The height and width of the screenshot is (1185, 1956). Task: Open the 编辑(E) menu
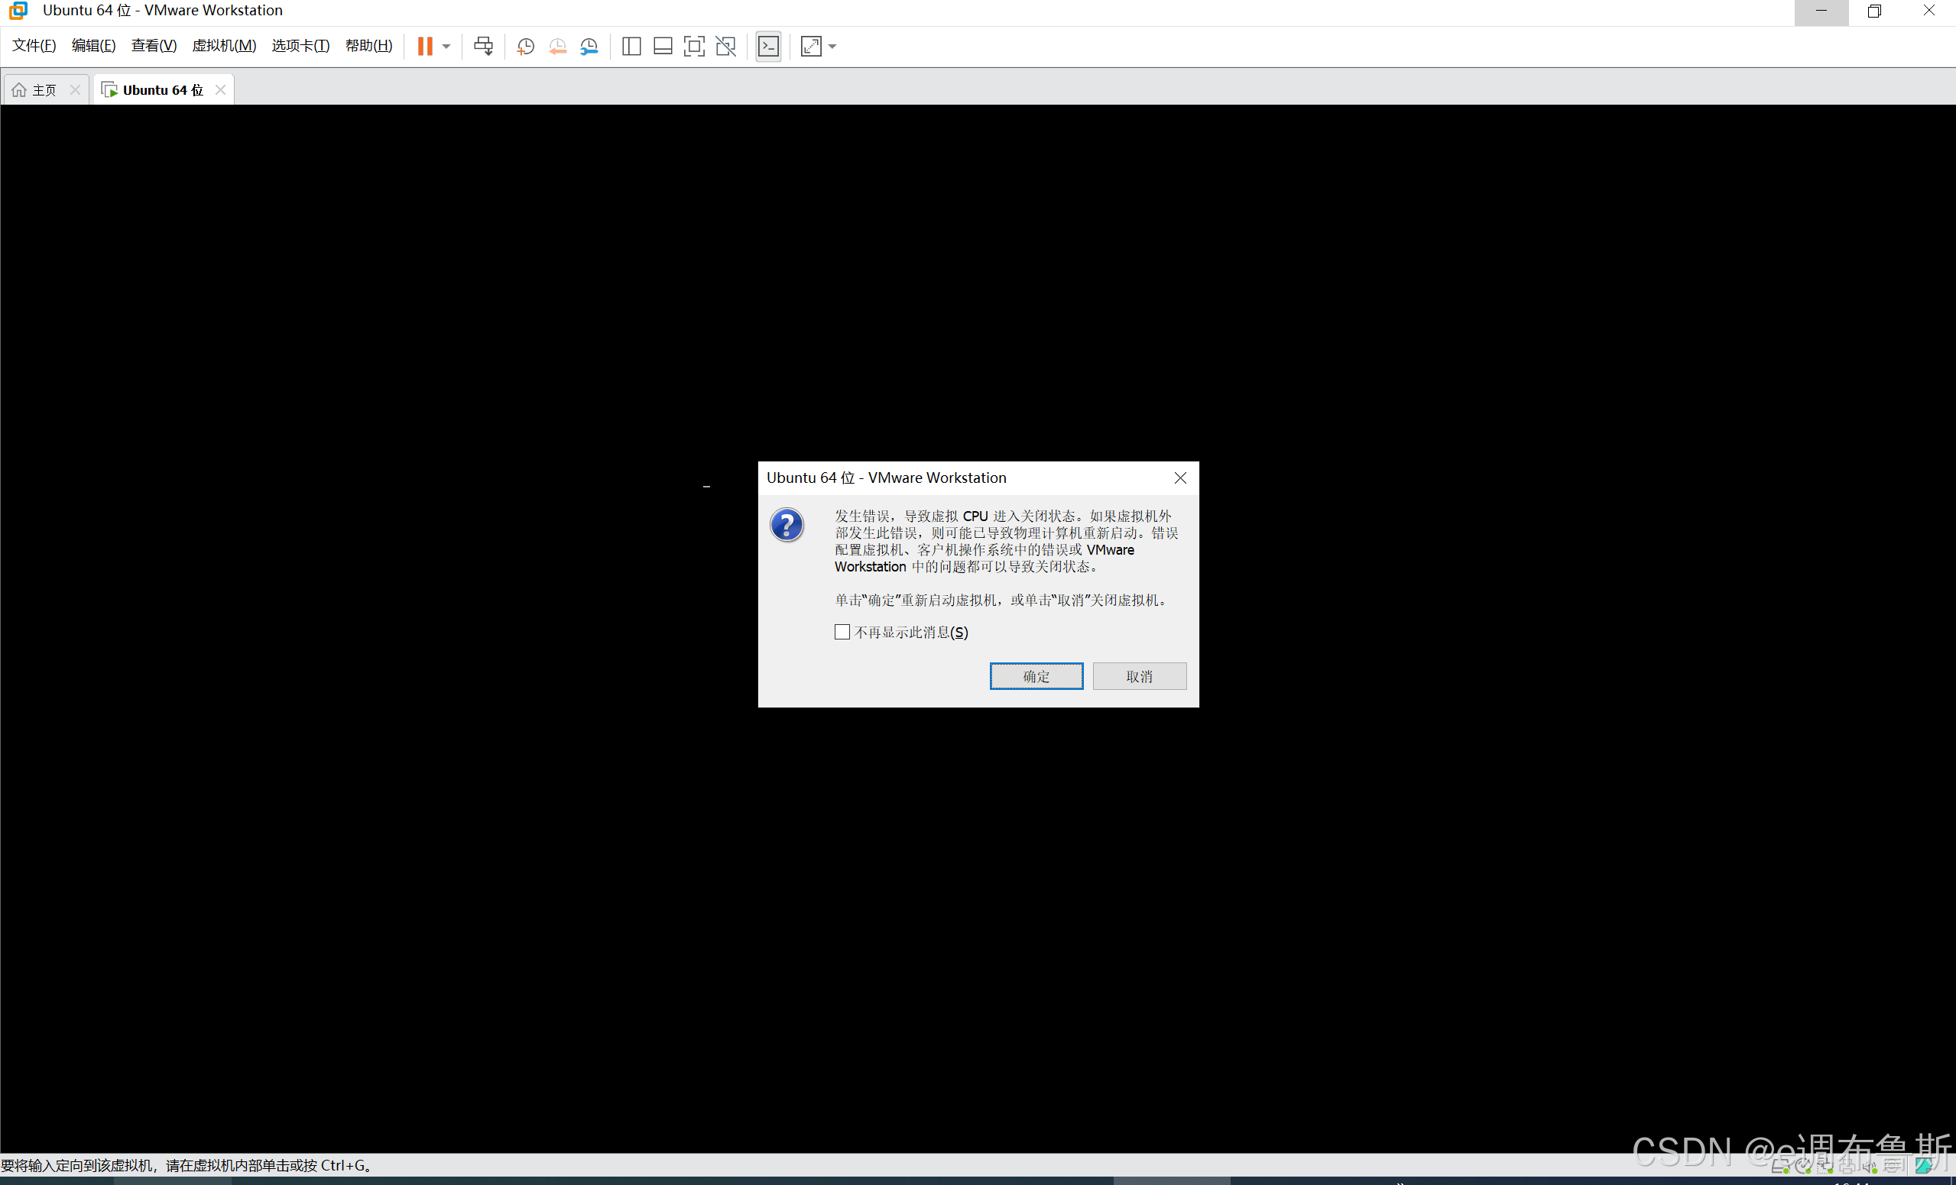point(94,45)
